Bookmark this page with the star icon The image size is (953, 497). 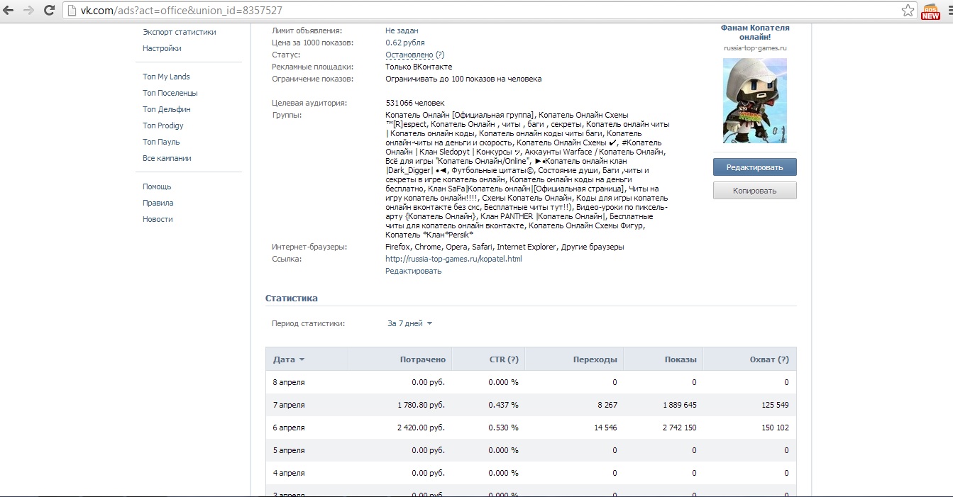(908, 11)
